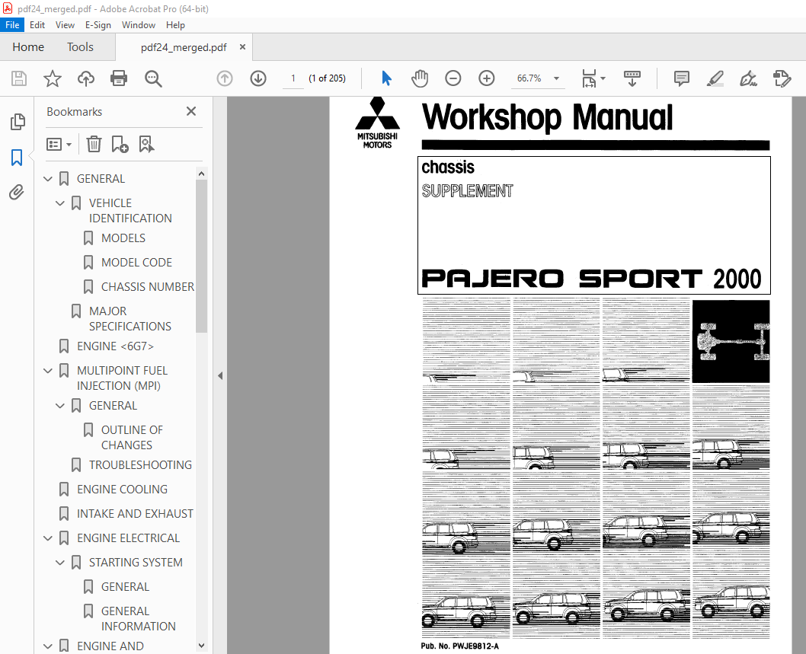Collapse the ENGINE AND bookmark at bottom
Image resolution: width=806 pixels, height=654 pixels.
48,646
